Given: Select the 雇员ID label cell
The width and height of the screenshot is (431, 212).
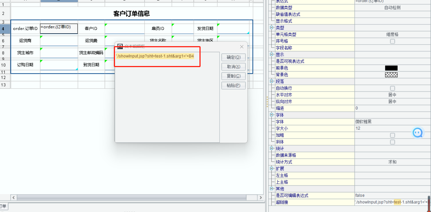Looking at the screenshot, I should [158, 28].
